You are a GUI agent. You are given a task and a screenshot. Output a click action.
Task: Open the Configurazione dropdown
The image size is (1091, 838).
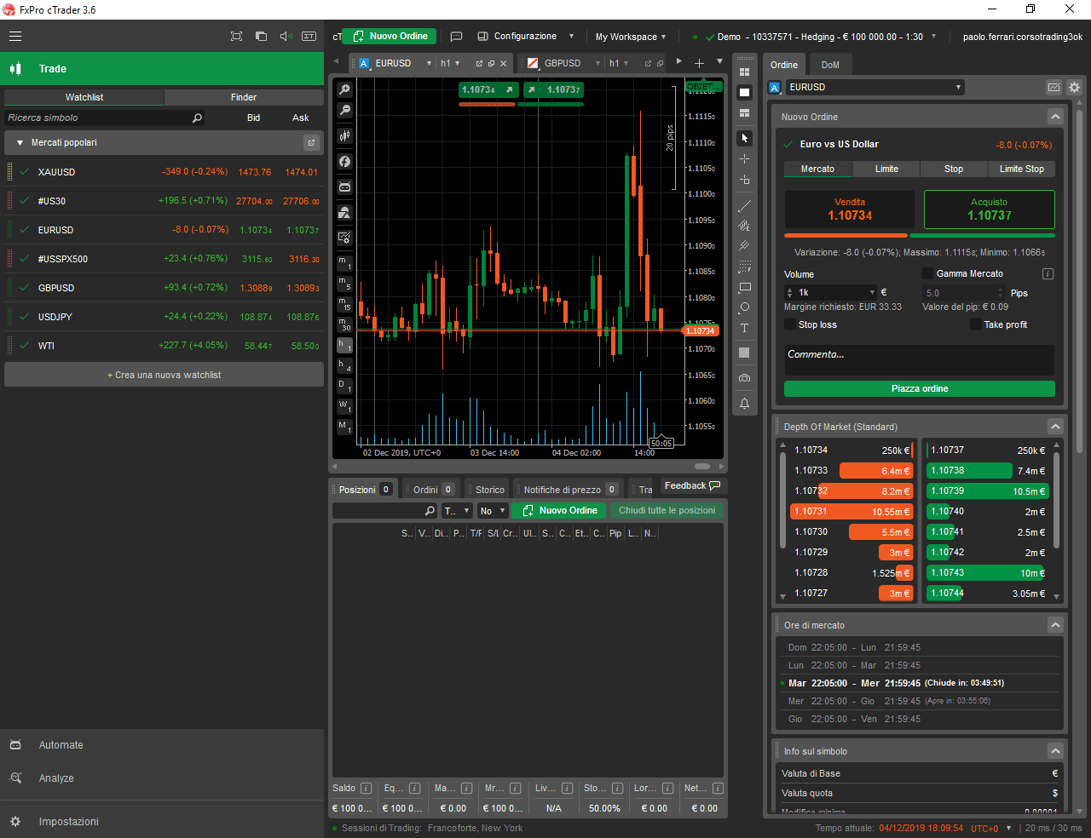(526, 37)
